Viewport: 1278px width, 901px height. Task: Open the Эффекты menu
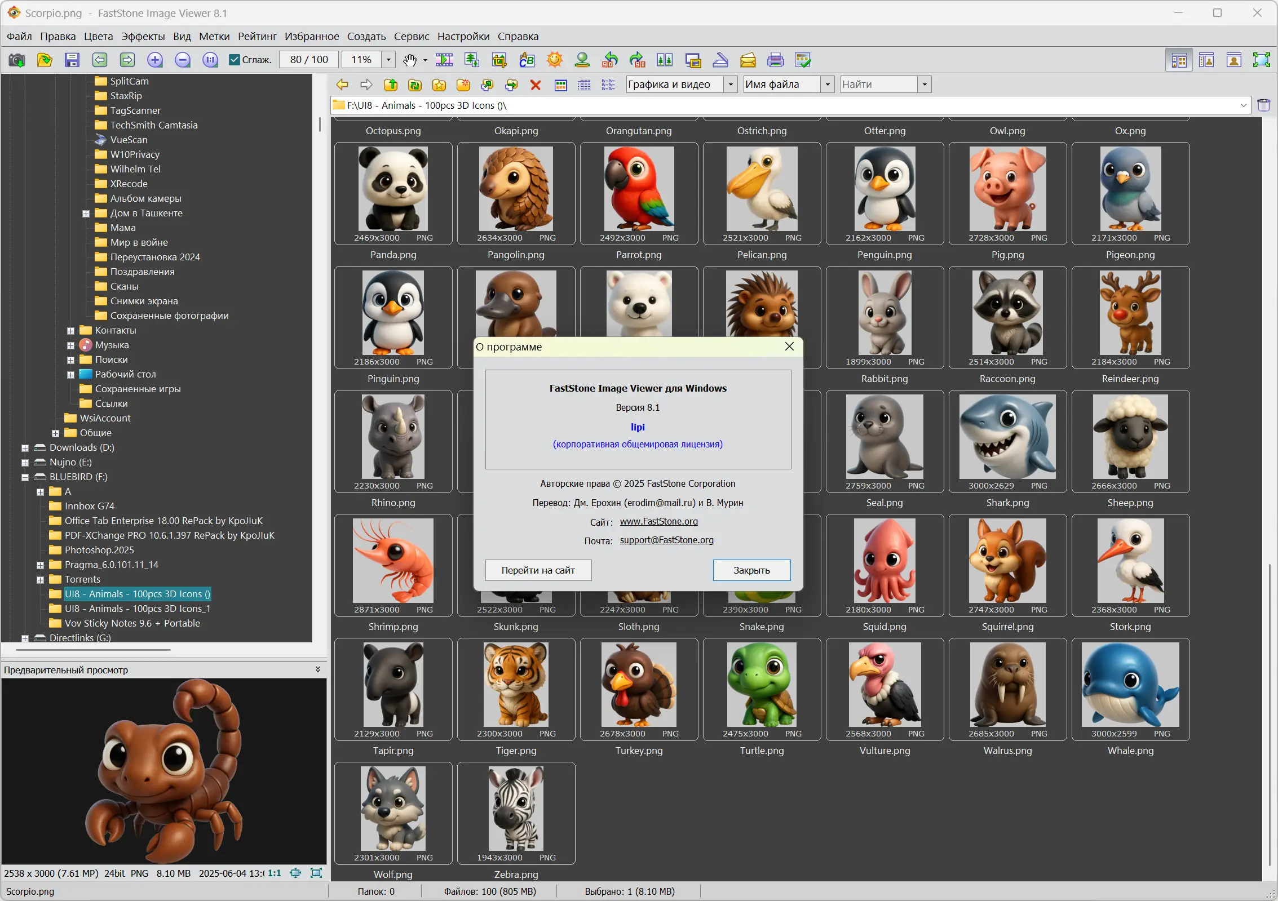(x=143, y=37)
